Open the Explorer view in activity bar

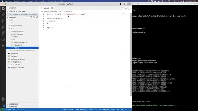pyautogui.click(x=3, y=9)
